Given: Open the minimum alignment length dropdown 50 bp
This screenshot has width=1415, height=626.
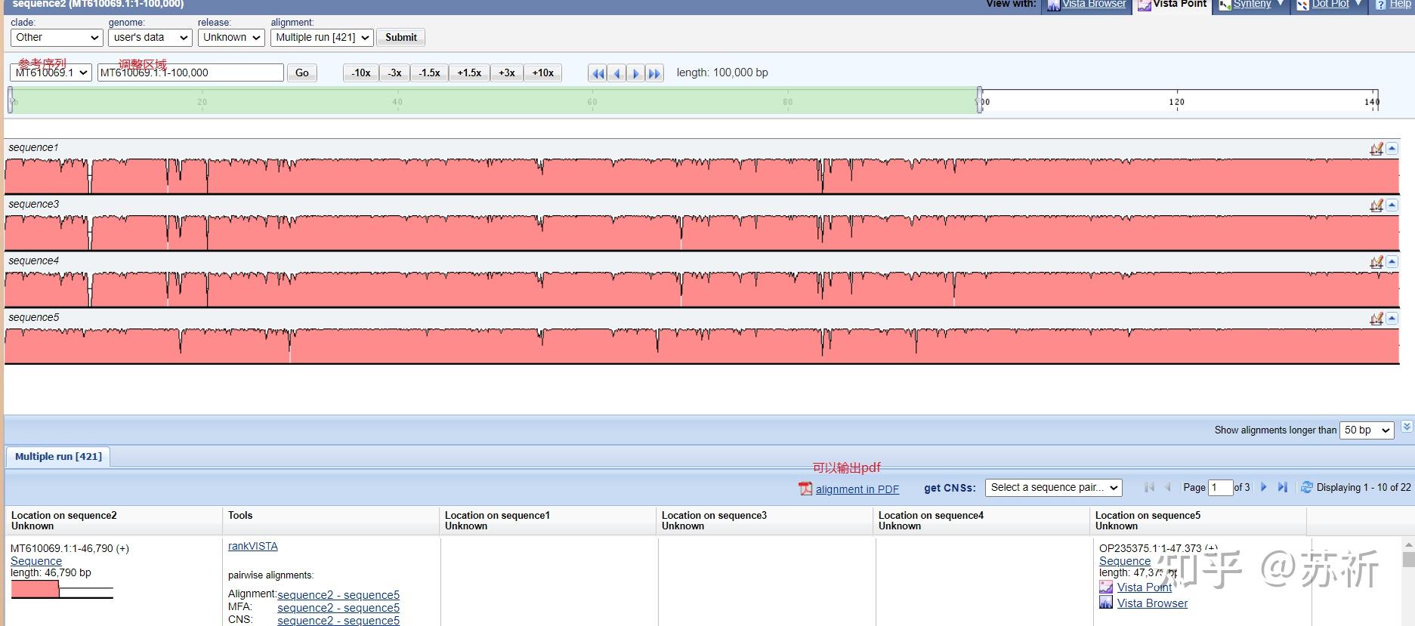Looking at the screenshot, I should (1366, 430).
